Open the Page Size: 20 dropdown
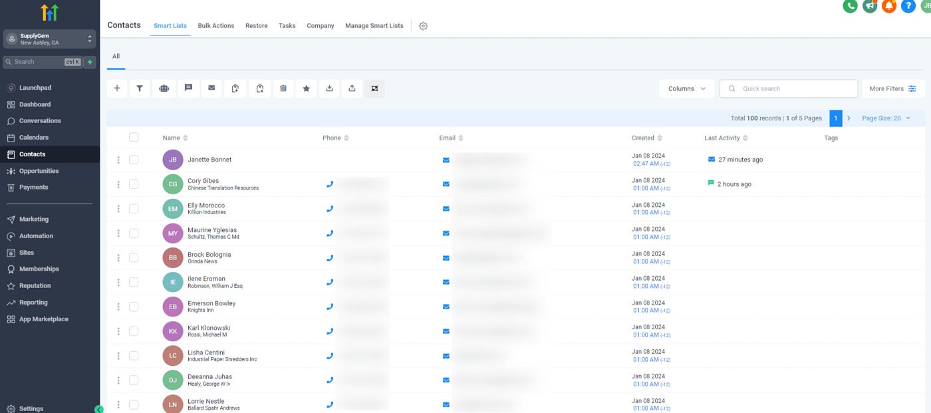The image size is (931, 413). pyautogui.click(x=886, y=118)
